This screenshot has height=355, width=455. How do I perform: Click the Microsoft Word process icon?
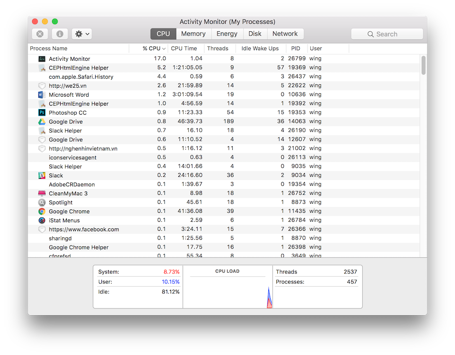(x=42, y=95)
